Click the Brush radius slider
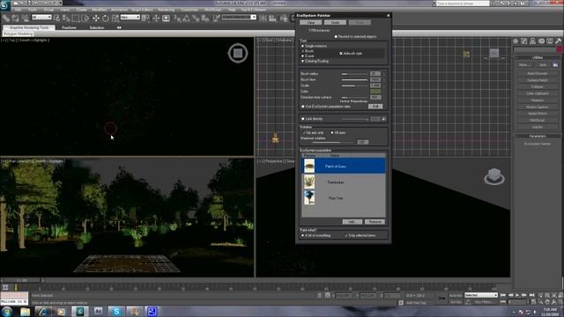Image resolution: width=564 pixels, height=317 pixels. point(355,74)
